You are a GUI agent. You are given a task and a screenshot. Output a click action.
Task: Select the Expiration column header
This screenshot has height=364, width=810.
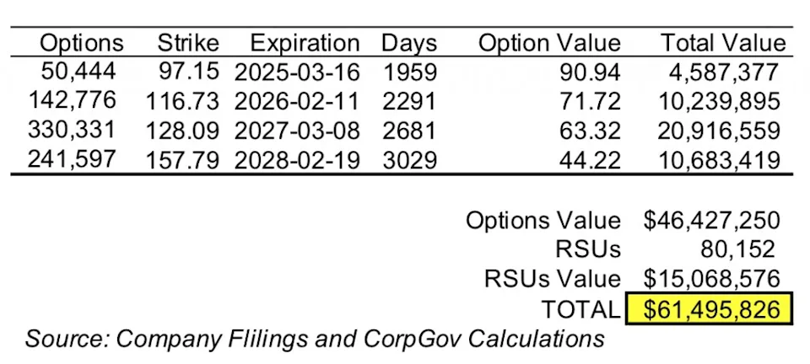305,43
